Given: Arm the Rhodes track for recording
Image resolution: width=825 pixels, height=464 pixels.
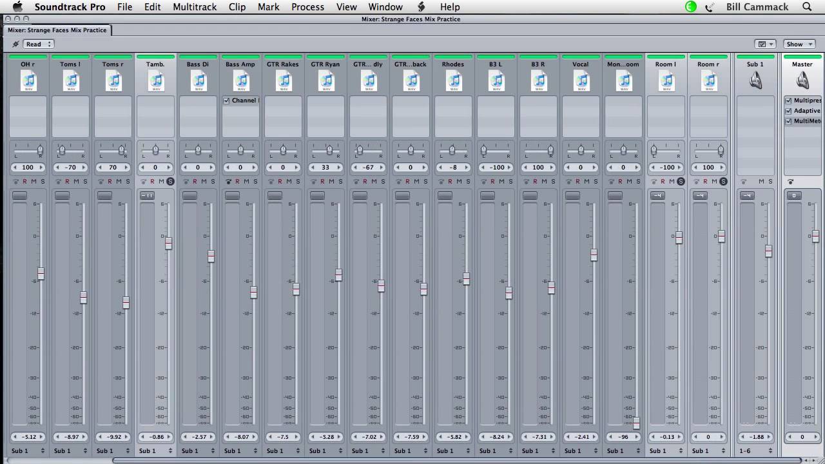Looking at the screenshot, I should coord(450,182).
